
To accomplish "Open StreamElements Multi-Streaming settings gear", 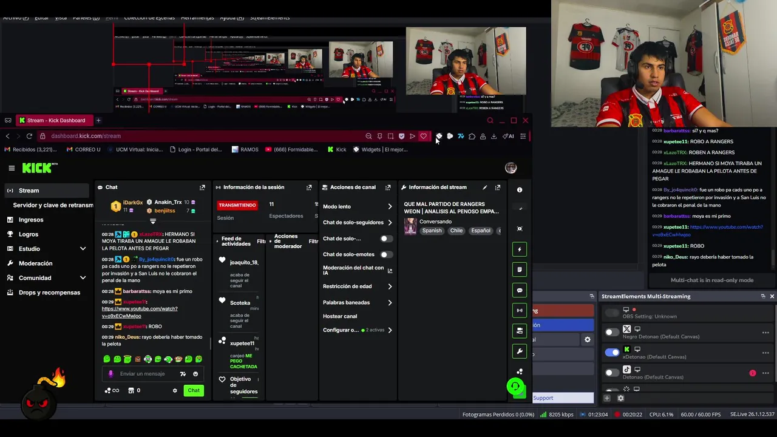I will point(620,398).
